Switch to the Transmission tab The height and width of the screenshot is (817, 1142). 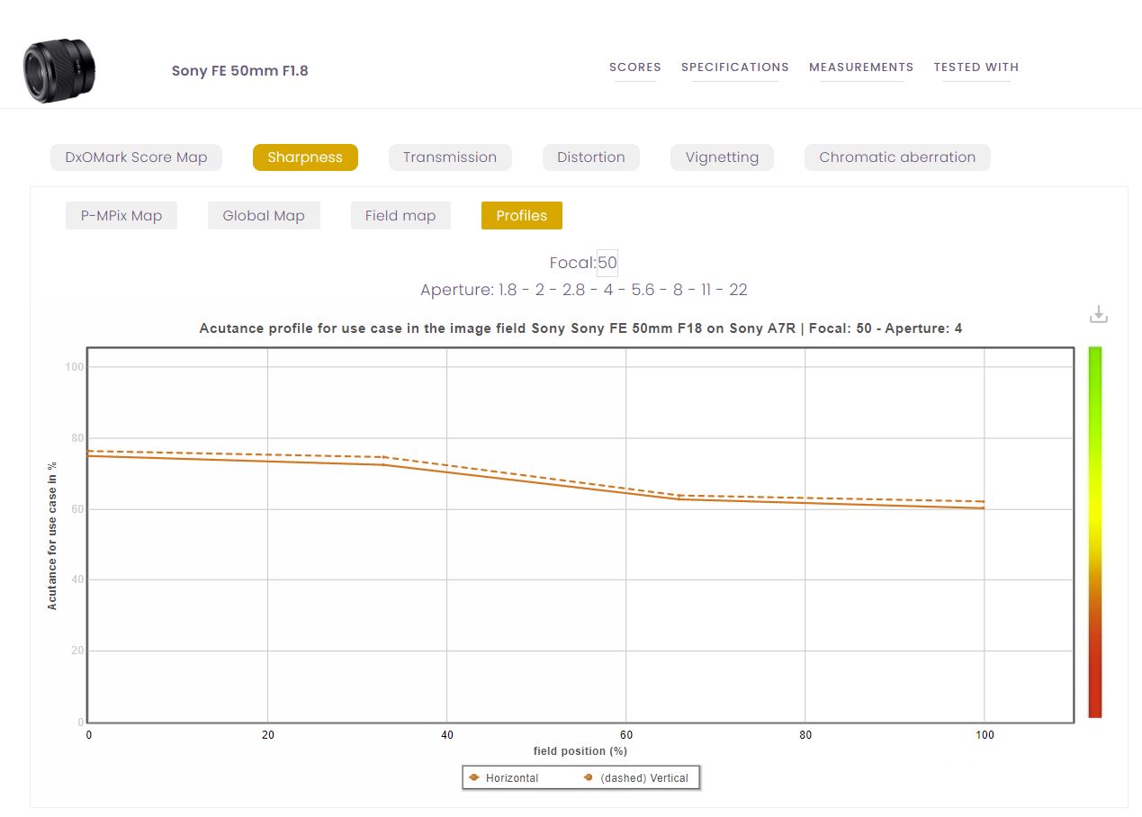point(450,157)
